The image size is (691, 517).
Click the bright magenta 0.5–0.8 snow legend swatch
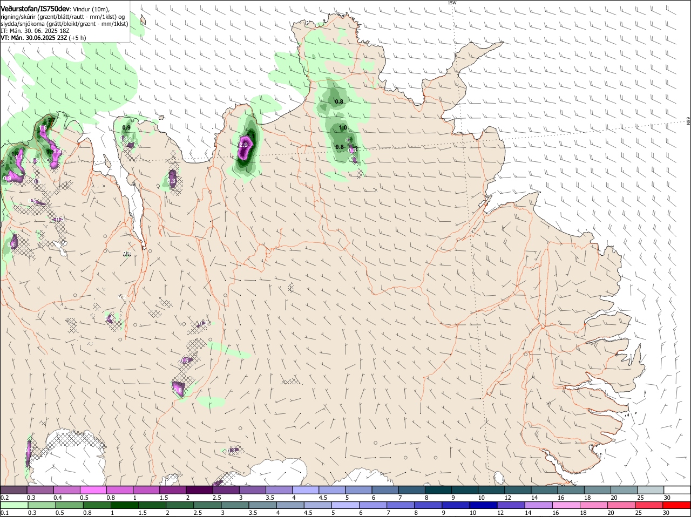coord(94,490)
